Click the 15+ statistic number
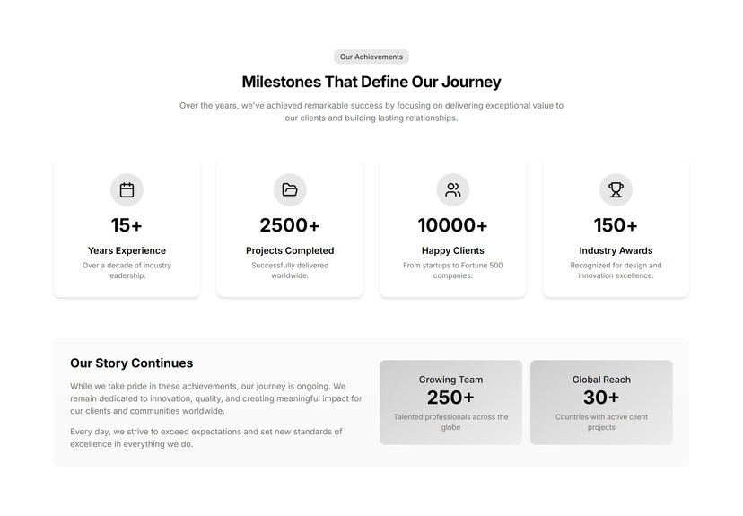 click(127, 225)
